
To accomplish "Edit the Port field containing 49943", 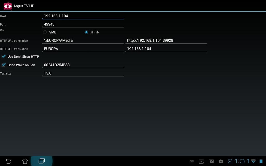I will tap(83, 24).
